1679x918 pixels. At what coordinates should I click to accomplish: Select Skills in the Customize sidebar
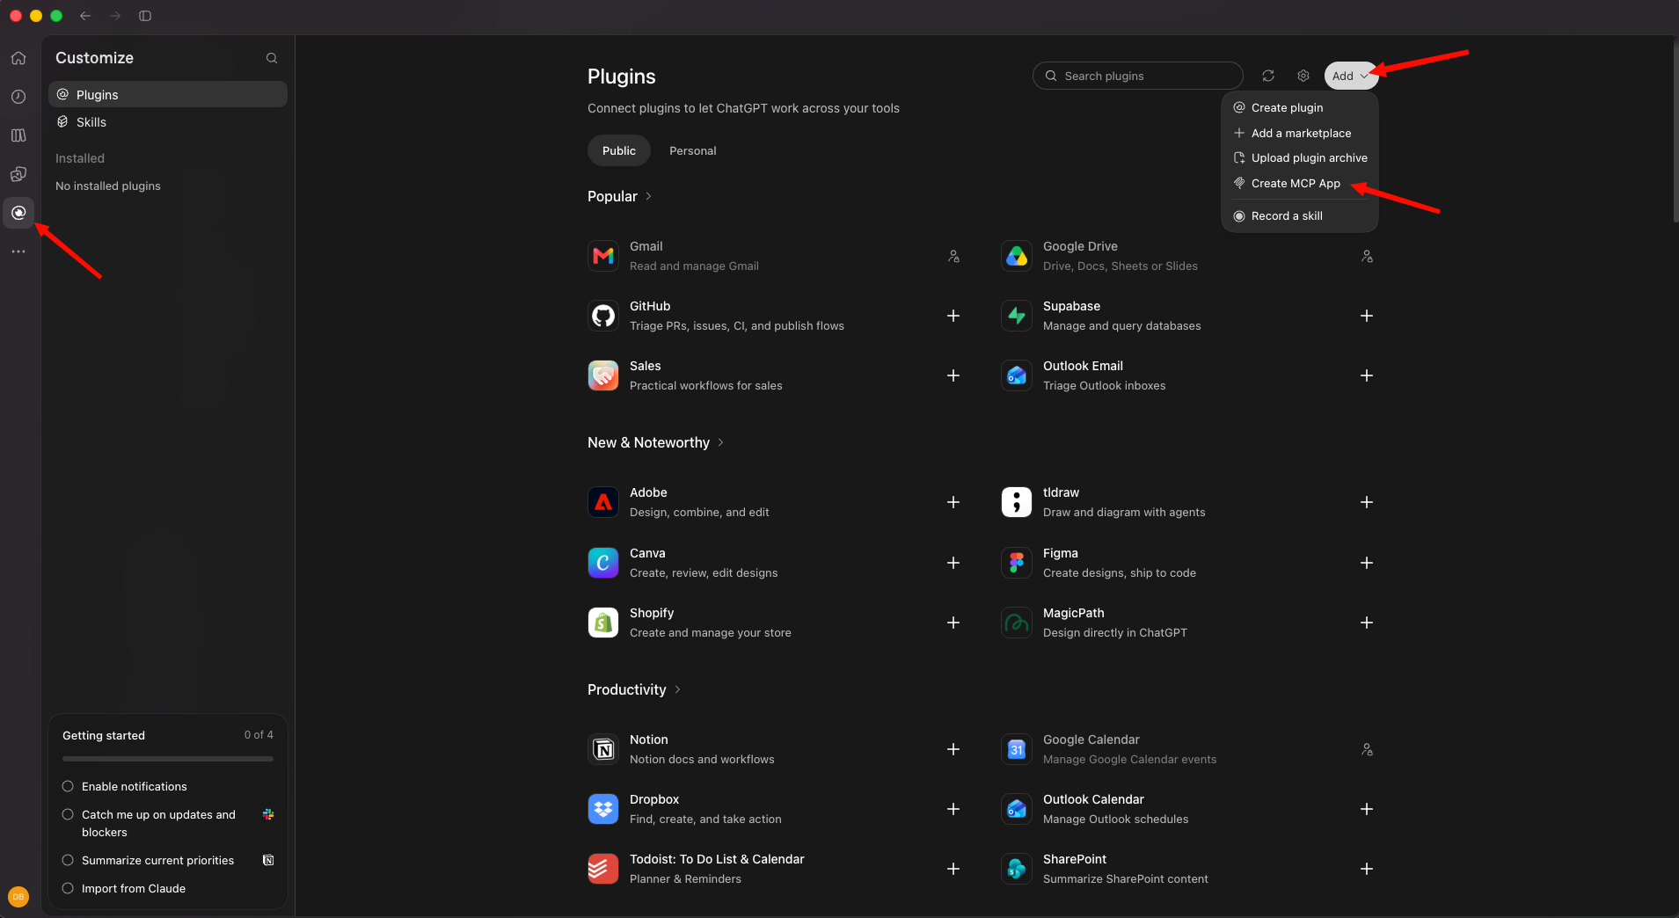point(168,122)
